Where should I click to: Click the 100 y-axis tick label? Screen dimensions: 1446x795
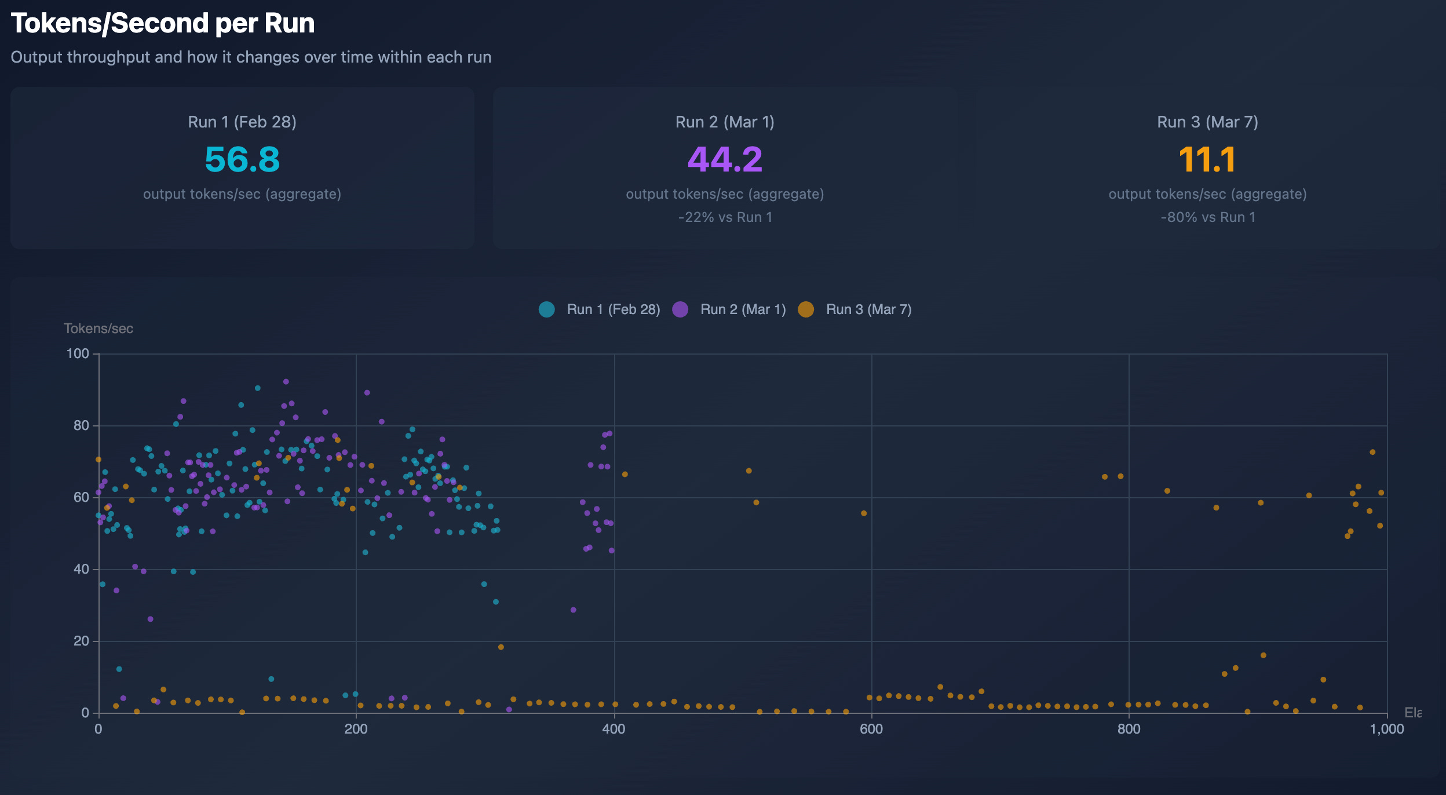[78, 353]
